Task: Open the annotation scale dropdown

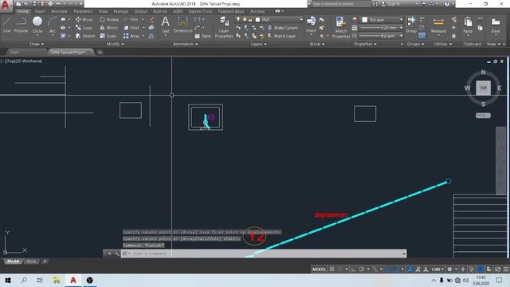Action: pyautogui.click(x=437, y=269)
